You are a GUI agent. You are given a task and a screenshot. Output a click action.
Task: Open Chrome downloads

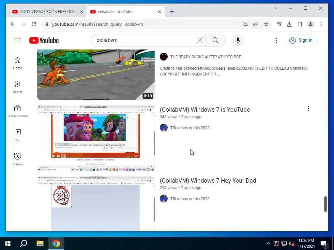(290, 24)
